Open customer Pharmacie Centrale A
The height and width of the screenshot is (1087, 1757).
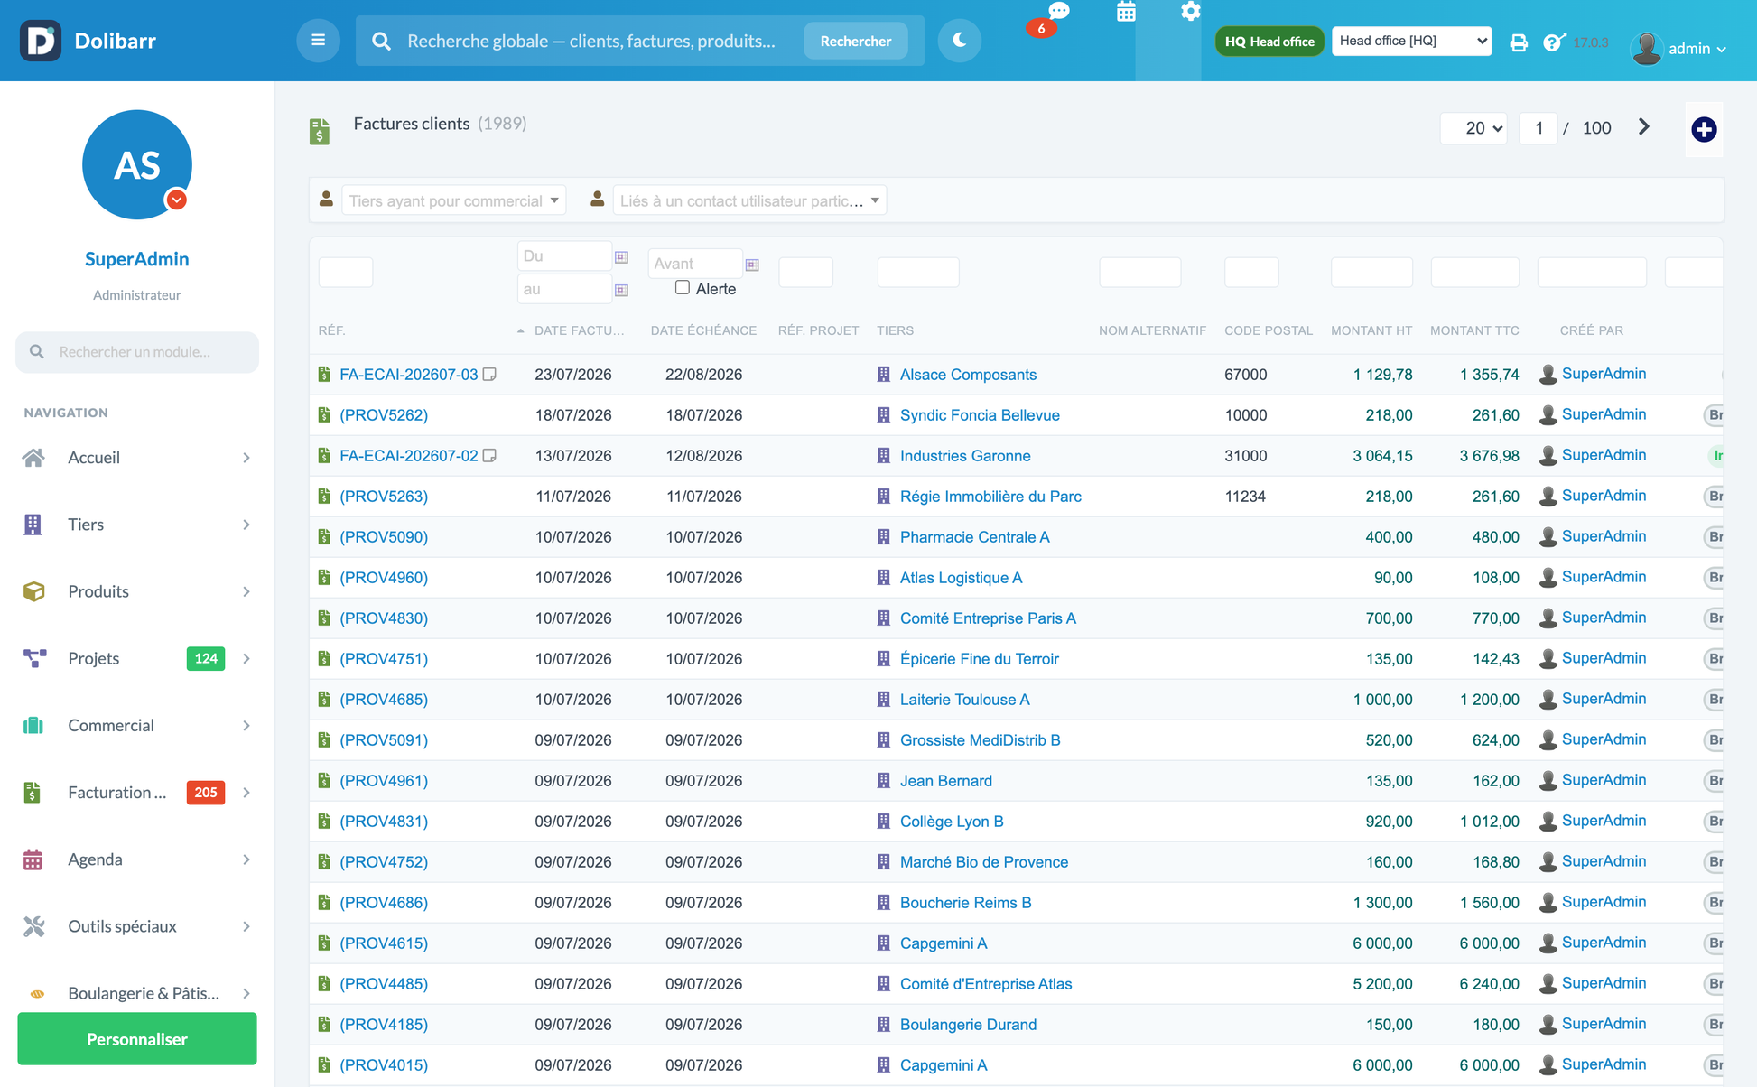click(x=975, y=537)
